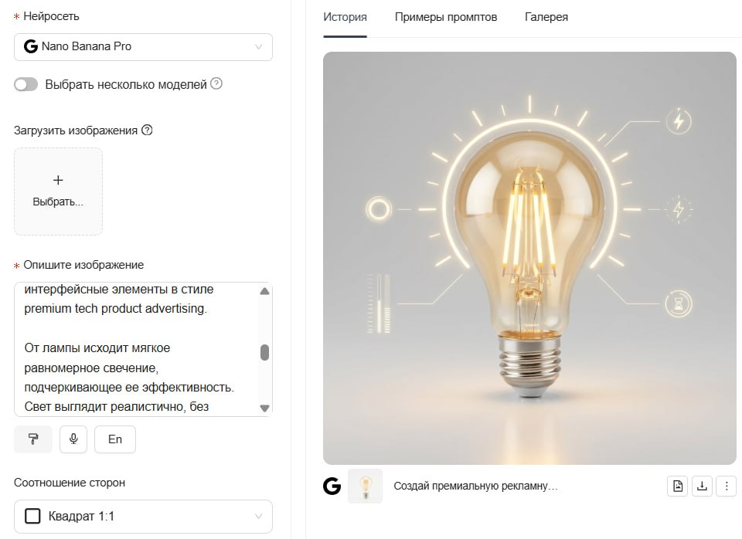Image resolution: width=742 pixels, height=539 pixels.
Task: Open the Nano Banana Pro model dropdown
Action: pos(144,47)
